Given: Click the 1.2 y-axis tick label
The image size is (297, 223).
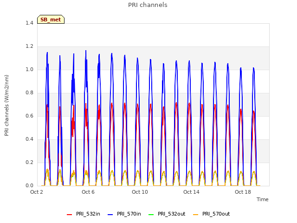Looking at the screenshot, I should [29, 46].
